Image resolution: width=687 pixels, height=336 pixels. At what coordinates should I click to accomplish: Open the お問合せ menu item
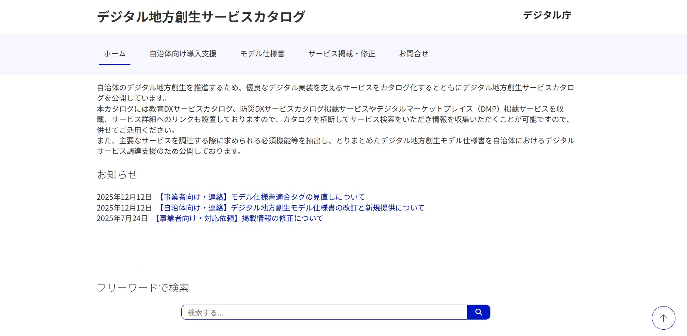(413, 54)
